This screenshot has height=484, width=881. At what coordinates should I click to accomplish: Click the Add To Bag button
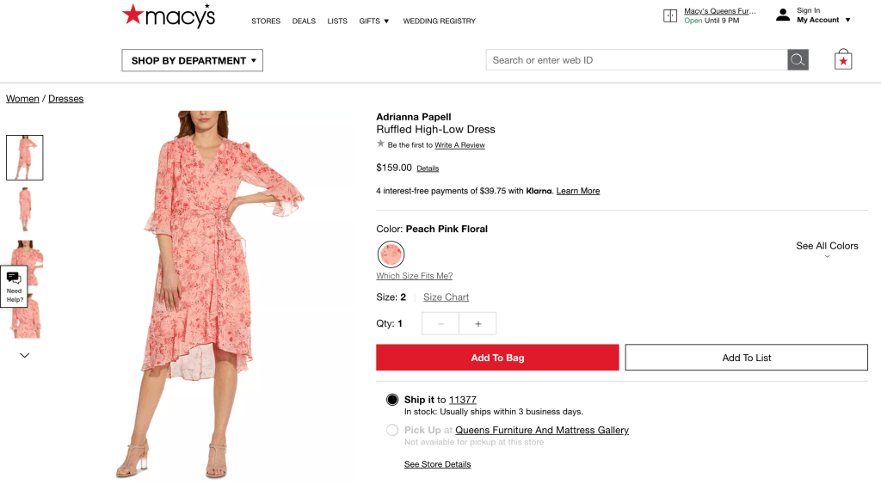tap(497, 358)
